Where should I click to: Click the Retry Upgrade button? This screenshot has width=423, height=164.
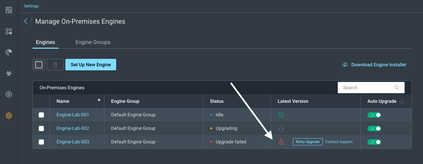point(308,142)
